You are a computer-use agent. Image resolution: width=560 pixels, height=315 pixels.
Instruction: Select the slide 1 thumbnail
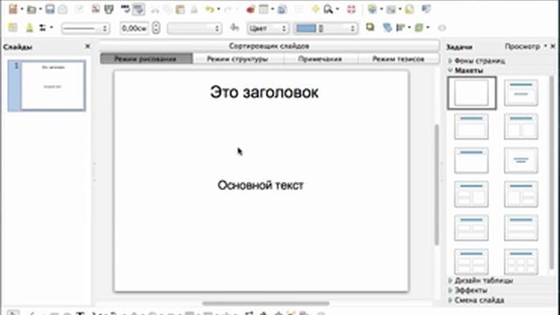point(46,86)
